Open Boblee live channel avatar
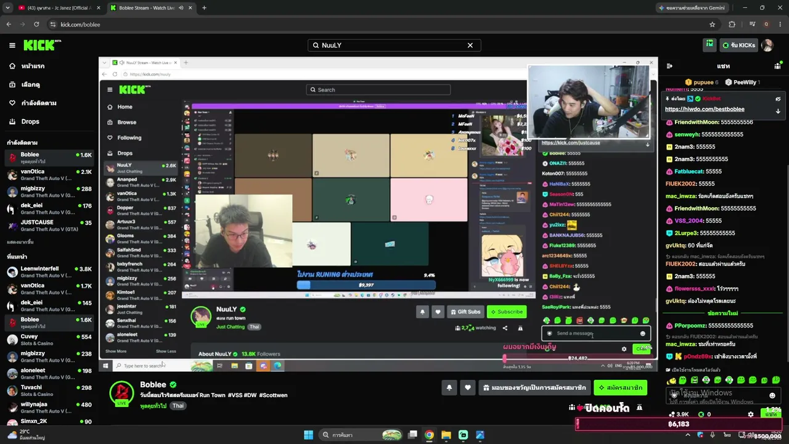The image size is (789, 444). pos(121,393)
